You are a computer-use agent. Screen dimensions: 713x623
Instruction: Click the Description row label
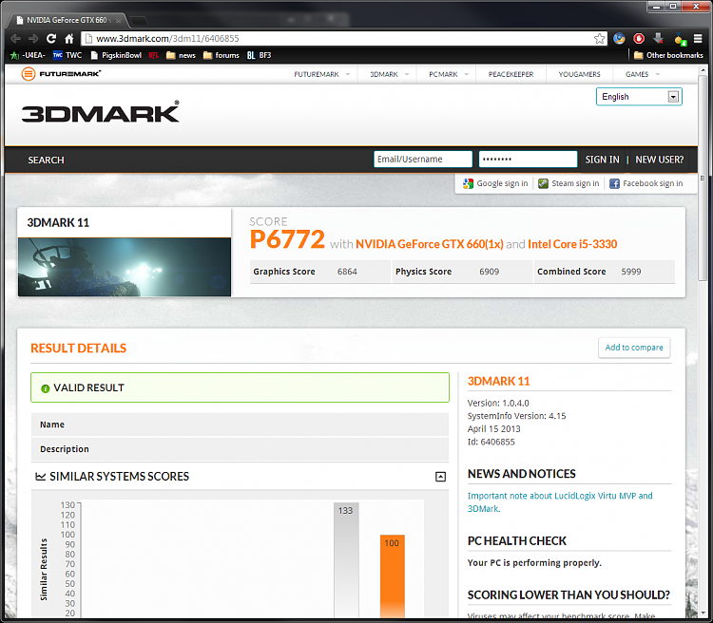click(64, 449)
